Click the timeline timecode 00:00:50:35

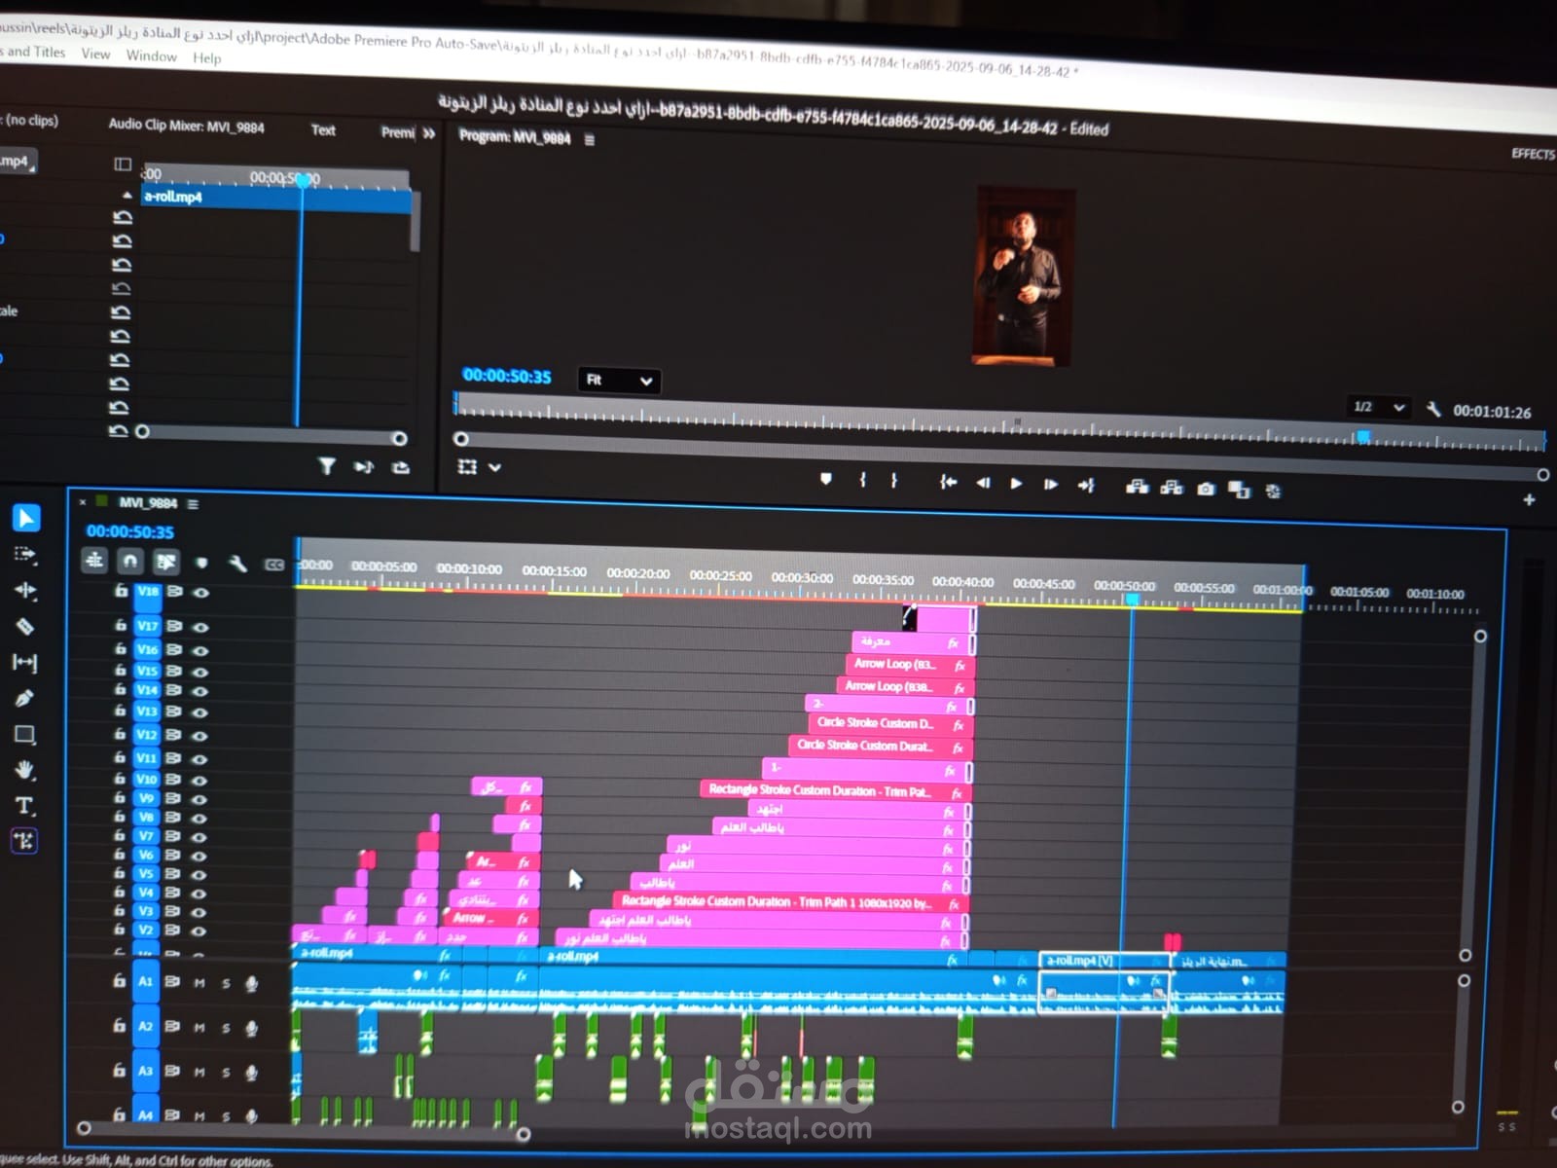[x=130, y=531]
